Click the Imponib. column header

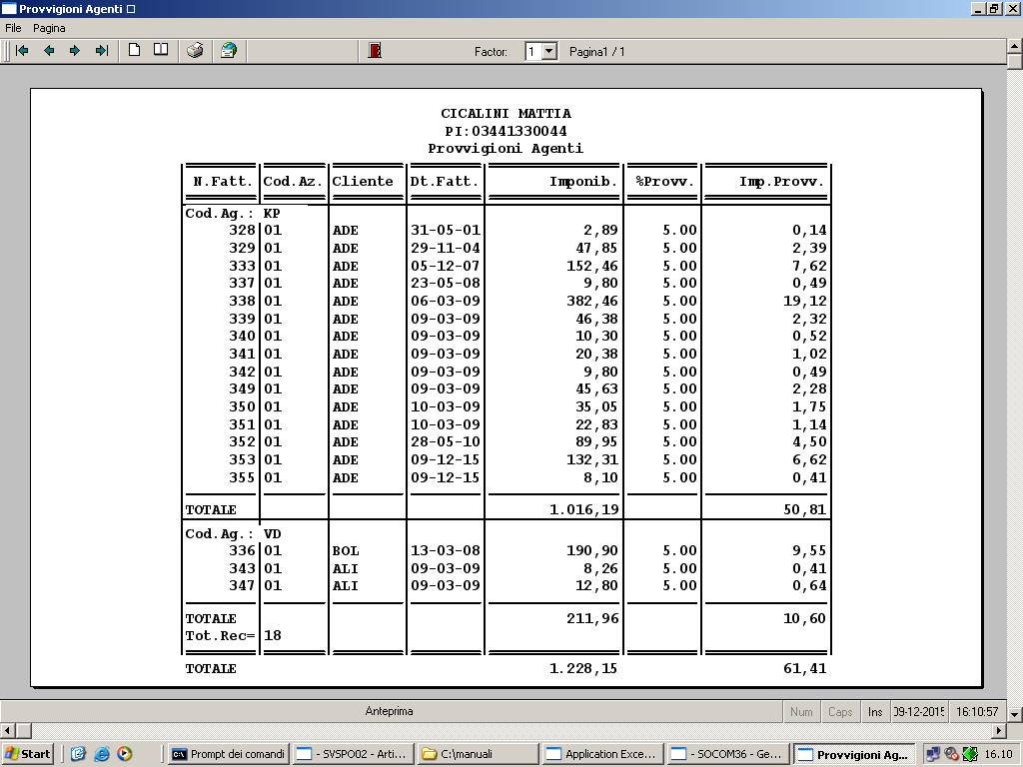point(583,182)
